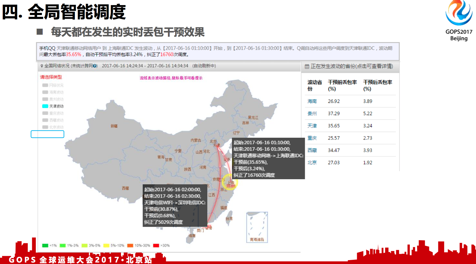The width and height of the screenshot is (476, 264).
Task: Open 重庆 province details in table
Action: pyautogui.click(x=312, y=138)
